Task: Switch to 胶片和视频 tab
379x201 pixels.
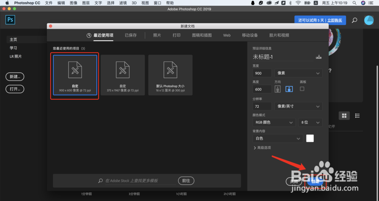Action: pos(279,35)
